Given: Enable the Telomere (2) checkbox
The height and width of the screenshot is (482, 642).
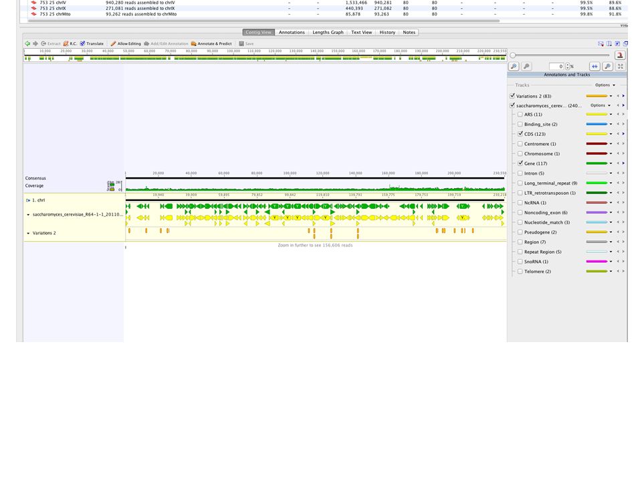Looking at the screenshot, I should [520, 271].
